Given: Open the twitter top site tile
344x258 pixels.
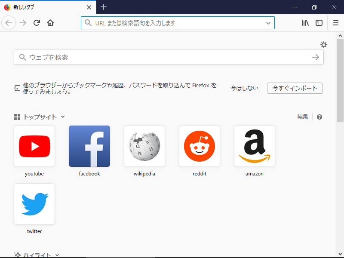Looking at the screenshot, I should [x=34, y=204].
